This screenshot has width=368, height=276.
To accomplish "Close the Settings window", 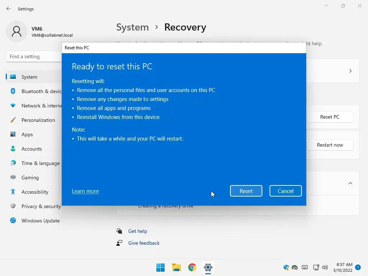I will [359, 6].
